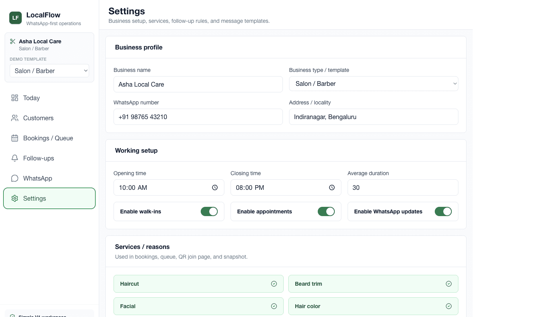Click the 'DEMO TEMPLATE' label
Image resolution: width=558 pixels, height=317 pixels.
click(x=28, y=59)
